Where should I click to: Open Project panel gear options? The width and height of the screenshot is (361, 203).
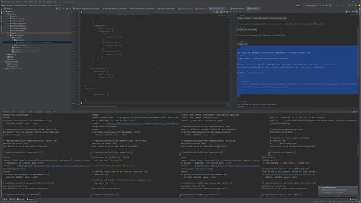(x=67, y=8)
